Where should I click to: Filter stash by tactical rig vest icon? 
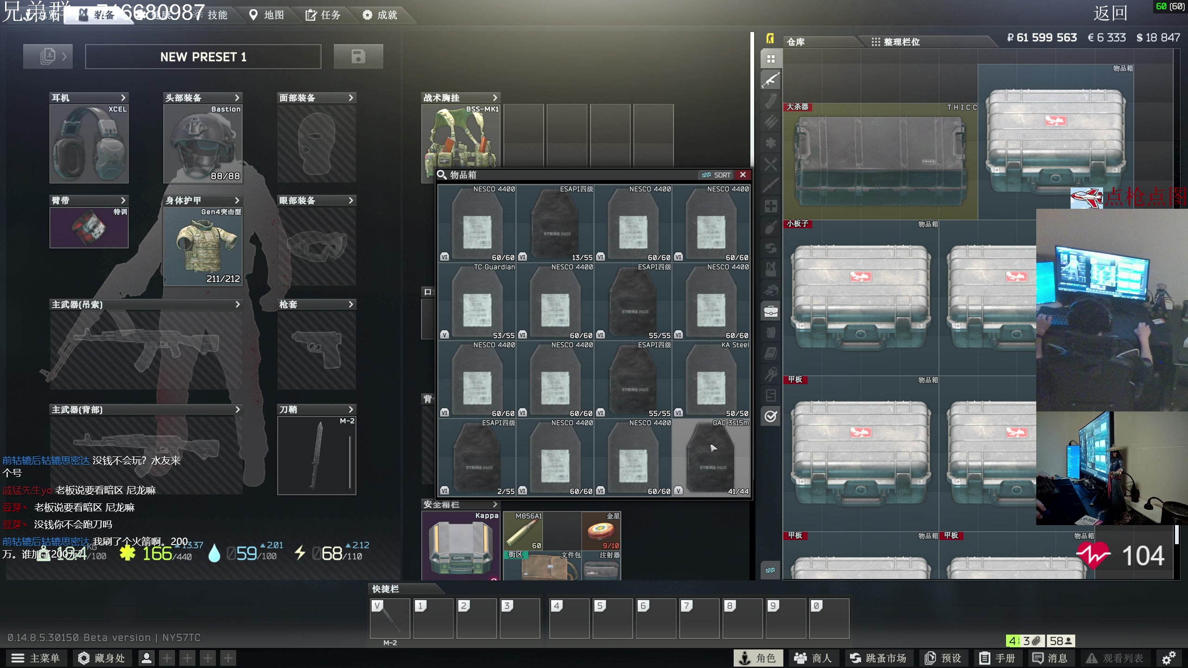771,269
